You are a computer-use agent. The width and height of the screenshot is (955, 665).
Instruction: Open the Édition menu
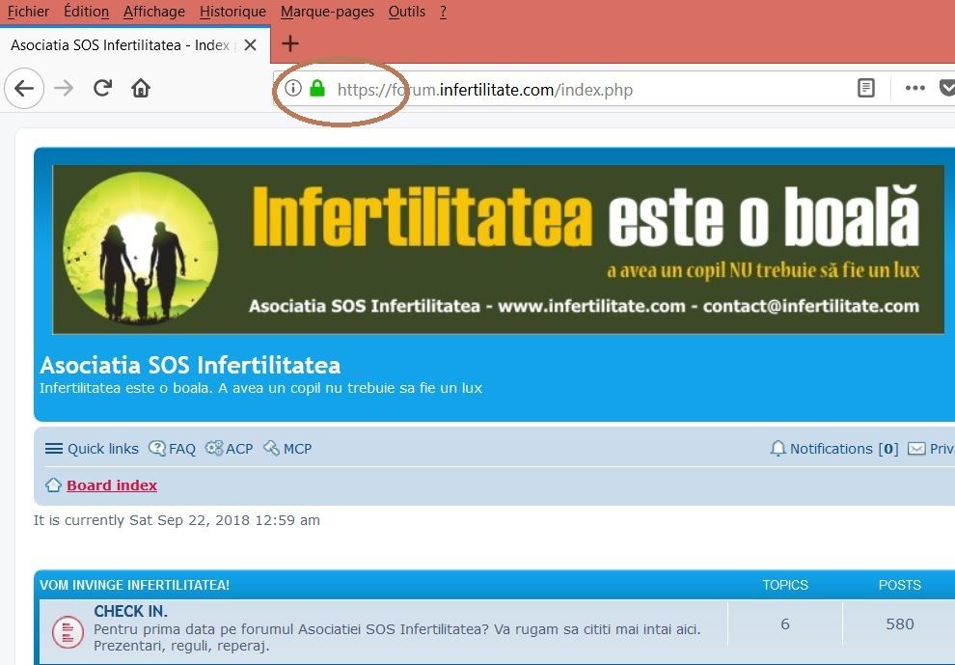click(87, 12)
